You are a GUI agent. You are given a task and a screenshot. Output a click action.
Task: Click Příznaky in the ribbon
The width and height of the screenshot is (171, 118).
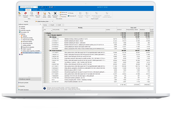pos(71,13)
